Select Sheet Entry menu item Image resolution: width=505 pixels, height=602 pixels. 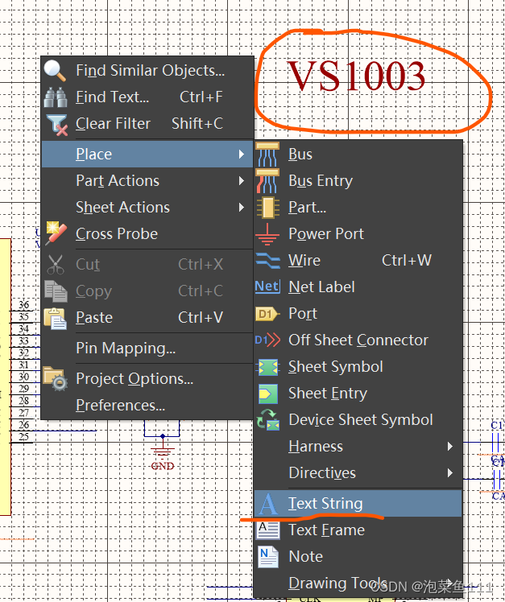[358, 393]
